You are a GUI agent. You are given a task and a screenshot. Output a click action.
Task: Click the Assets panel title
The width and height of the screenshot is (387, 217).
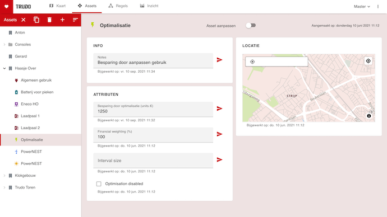click(x=10, y=20)
